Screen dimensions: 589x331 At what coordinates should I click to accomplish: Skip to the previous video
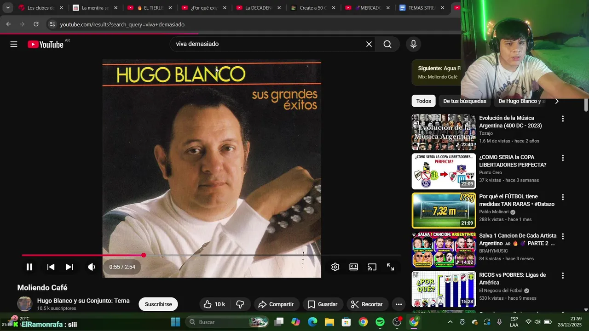(51, 267)
